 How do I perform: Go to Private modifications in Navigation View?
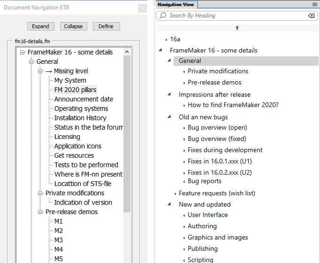coord(218,71)
